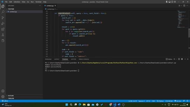Open Customize Layout icon in title bar
The width and height of the screenshot is (190, 107).
[x=175, y=2]
